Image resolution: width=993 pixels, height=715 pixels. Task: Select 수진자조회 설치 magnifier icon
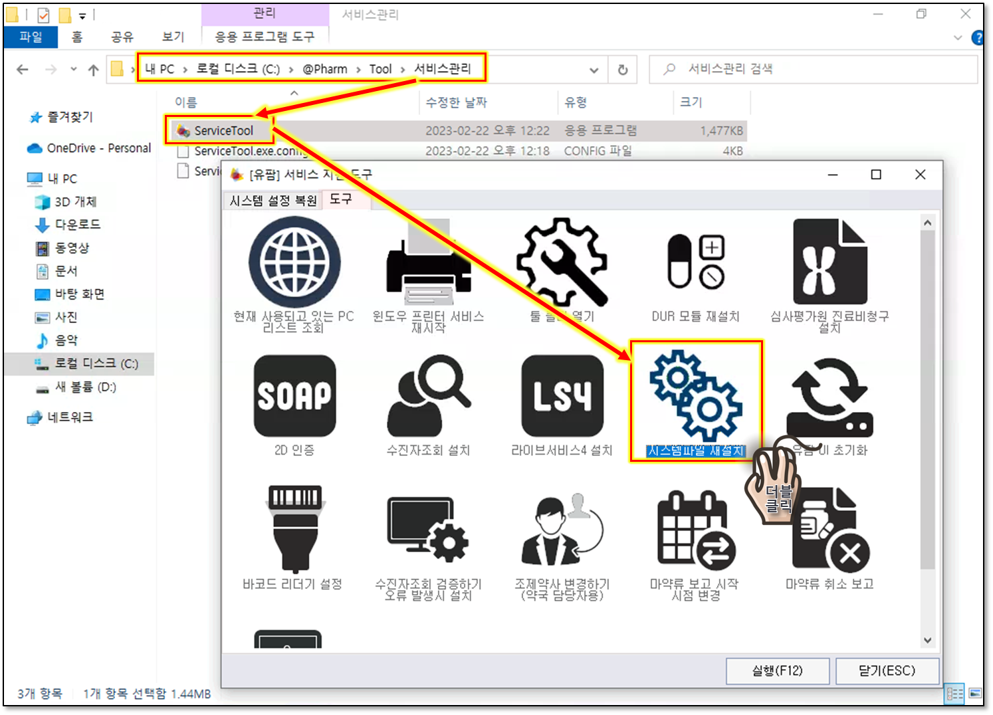pyautogui.click(x=428, y=396)
